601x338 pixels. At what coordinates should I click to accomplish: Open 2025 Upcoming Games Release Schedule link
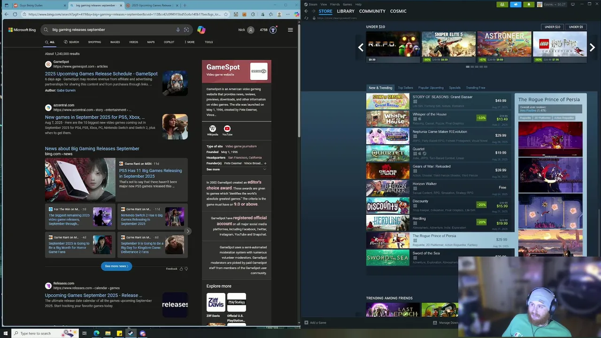click(101, 74)
